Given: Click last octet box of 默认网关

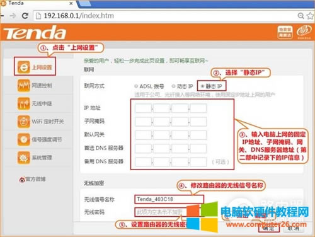Looking at the screenshot, I should pyautogui.click(x=198, y=135).
